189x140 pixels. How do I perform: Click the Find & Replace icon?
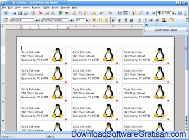141,13
